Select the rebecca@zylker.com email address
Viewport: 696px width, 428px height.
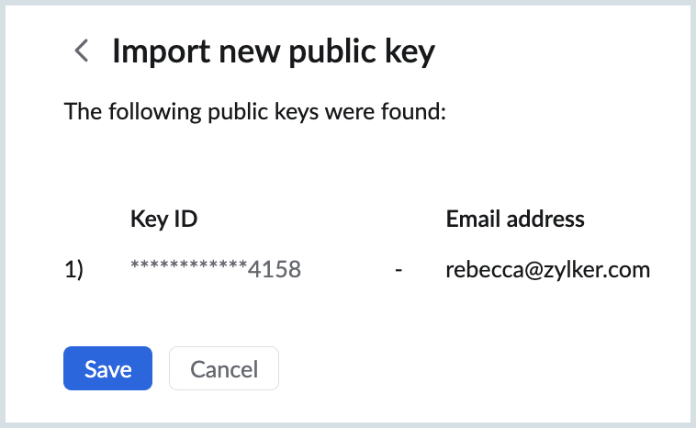click(x=548, y=270)
